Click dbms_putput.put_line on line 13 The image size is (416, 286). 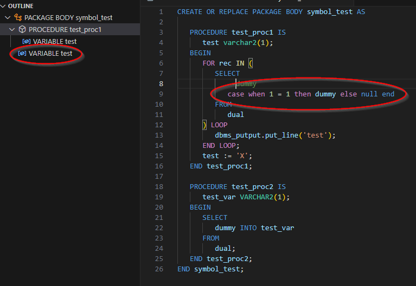pos(257,135)
